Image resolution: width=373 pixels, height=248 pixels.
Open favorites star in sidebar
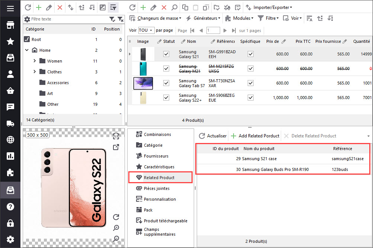click(10, 41)
